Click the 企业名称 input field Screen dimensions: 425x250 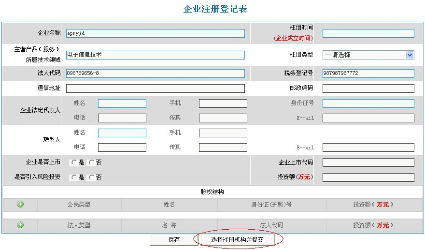155,33
